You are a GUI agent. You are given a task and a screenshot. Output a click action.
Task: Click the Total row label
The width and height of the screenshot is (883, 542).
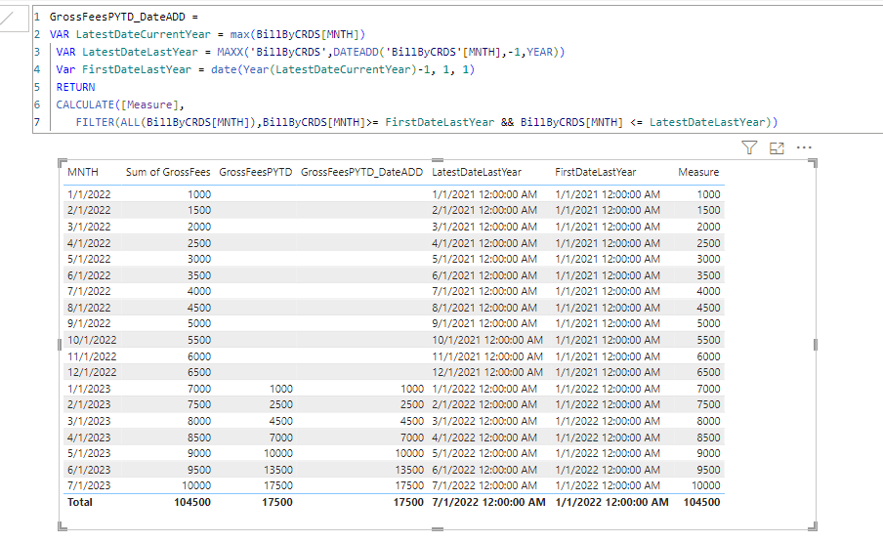pos(80,502)
